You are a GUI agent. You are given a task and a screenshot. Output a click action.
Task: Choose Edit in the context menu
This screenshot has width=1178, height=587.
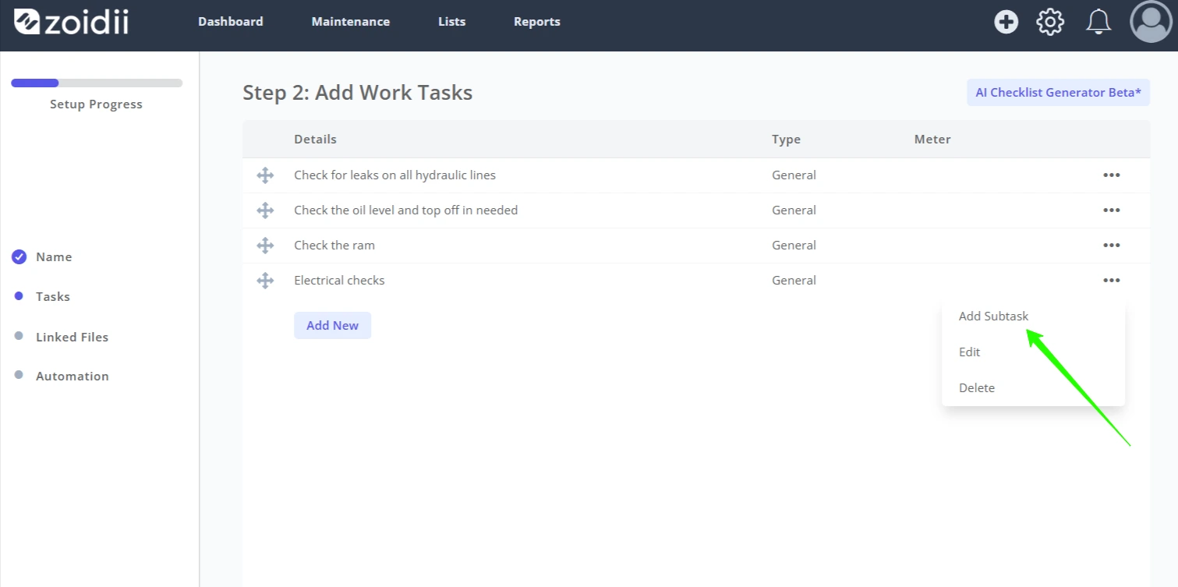[969, 352]
